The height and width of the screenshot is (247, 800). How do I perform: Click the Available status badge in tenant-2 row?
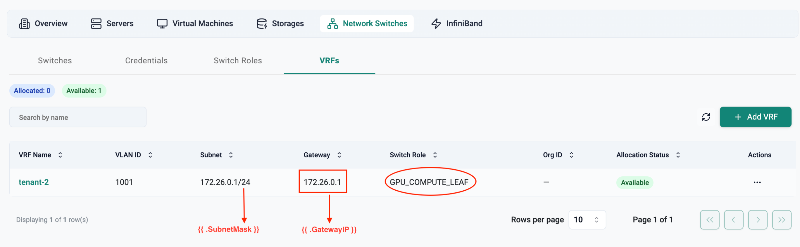(635, 182)
